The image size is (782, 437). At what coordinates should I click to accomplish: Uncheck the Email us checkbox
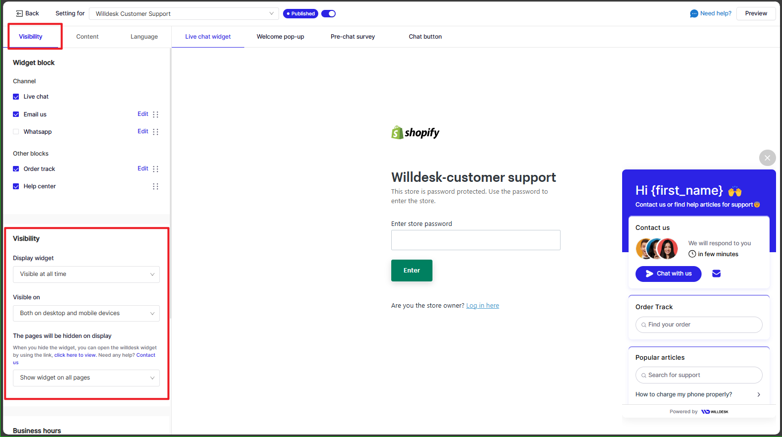[16, 114]
